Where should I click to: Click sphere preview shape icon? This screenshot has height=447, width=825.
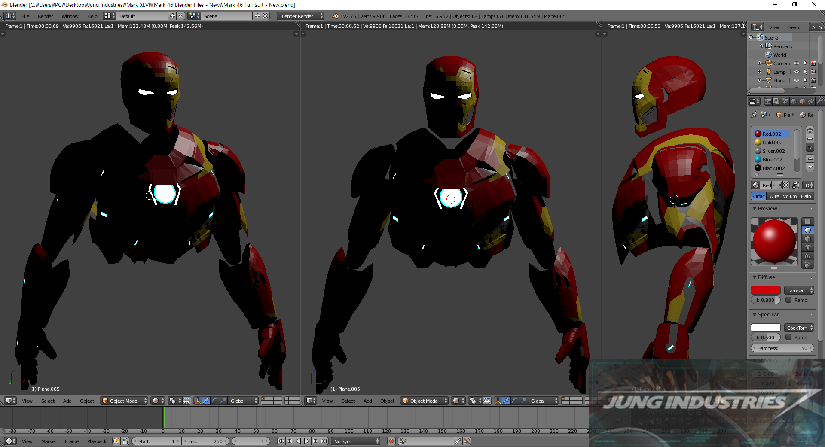[808, 230]
